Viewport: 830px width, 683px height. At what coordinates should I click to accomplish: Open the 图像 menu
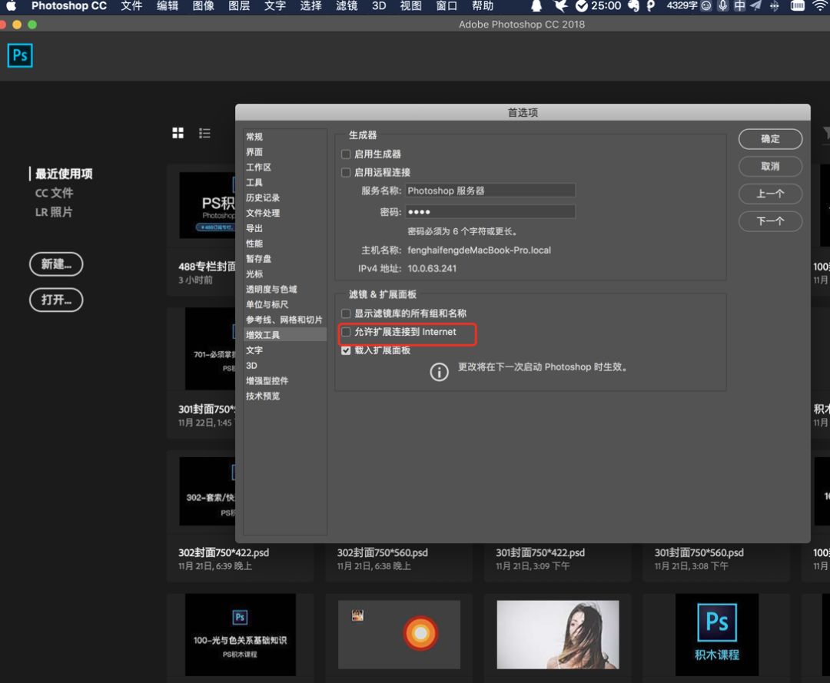[x=203, y=6]
